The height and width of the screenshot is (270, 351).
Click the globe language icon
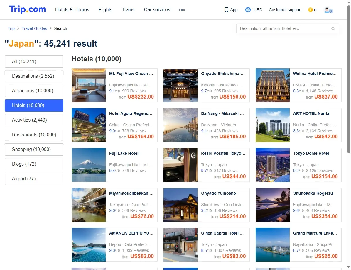pos(248,10)
